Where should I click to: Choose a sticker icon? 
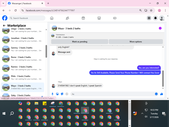click(x=62, y=94)
